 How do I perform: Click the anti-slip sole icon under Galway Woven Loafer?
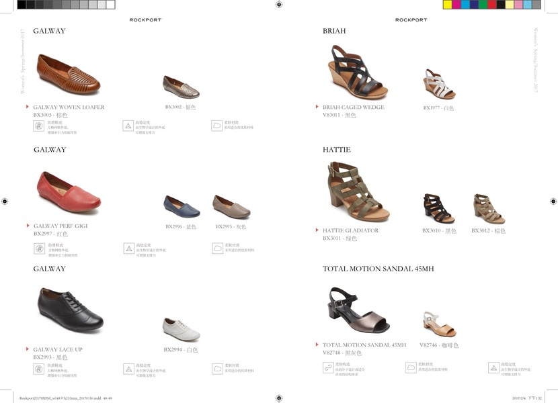(39, 126)
